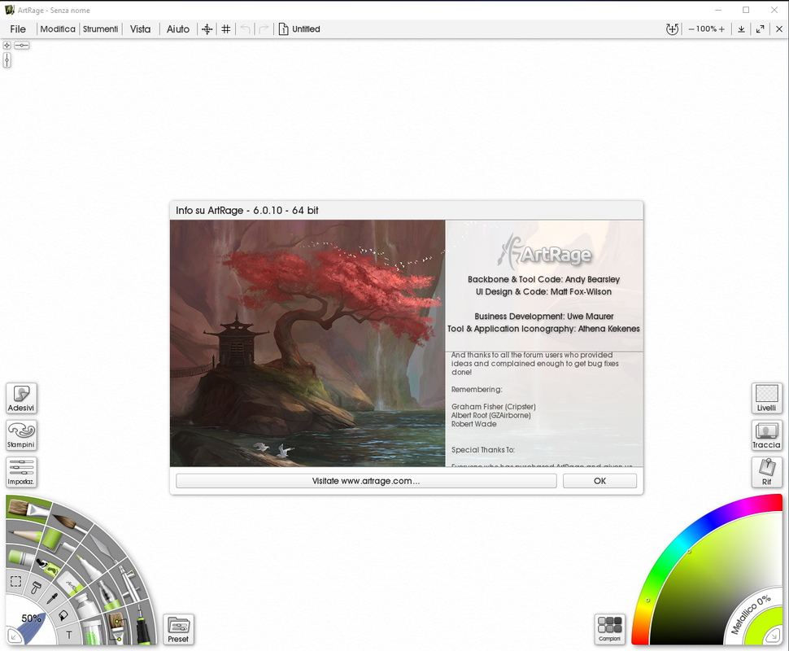This screenshot has width=789, height=651.
Task: Click the Untitled document icon
Action: [x=283, y=29]
